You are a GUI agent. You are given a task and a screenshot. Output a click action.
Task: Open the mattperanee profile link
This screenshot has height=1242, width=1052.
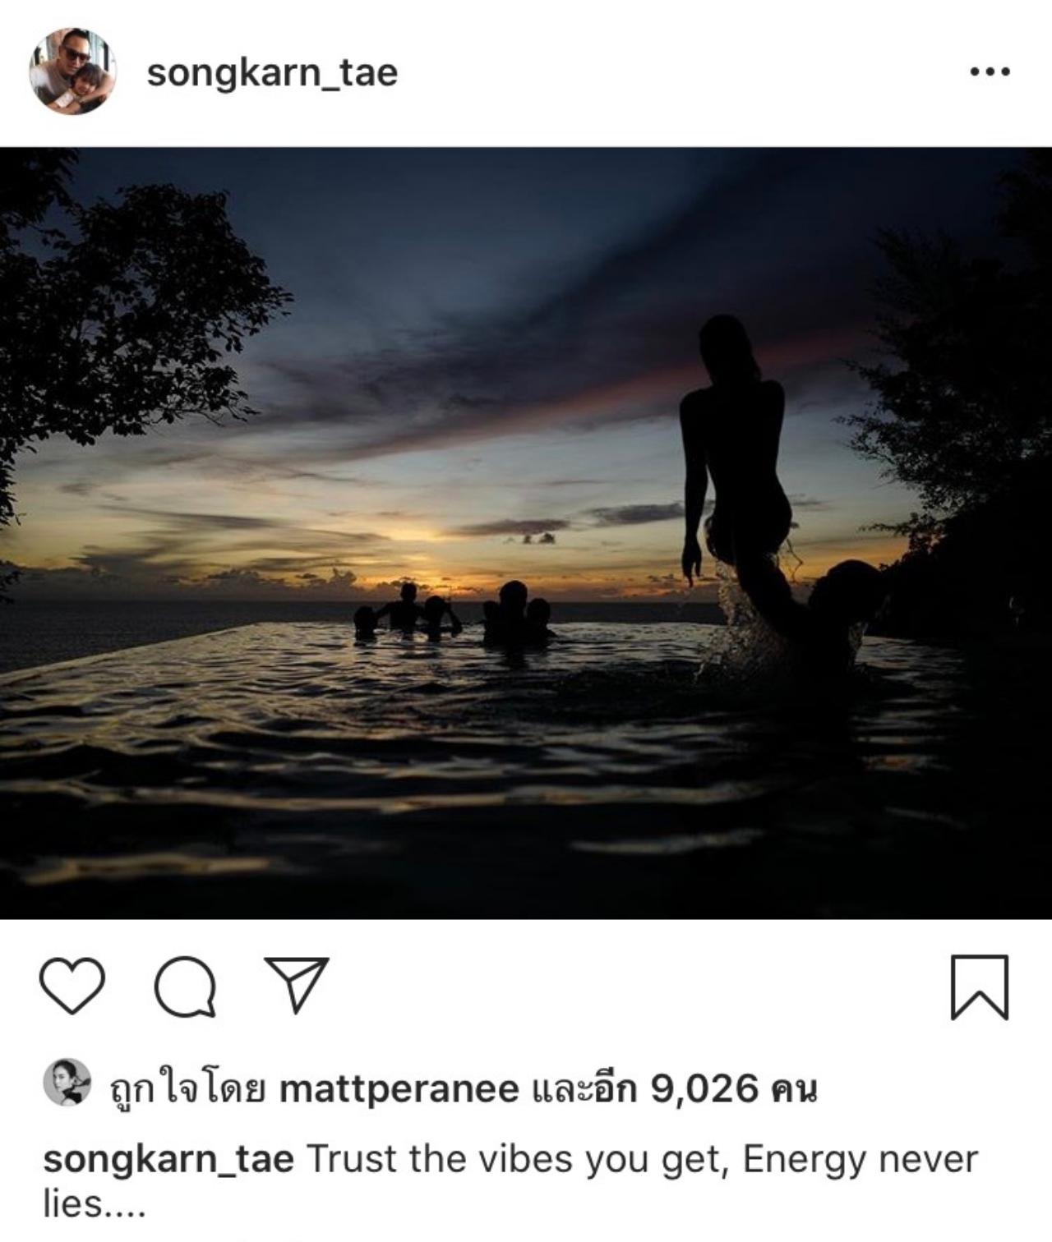399,1090
